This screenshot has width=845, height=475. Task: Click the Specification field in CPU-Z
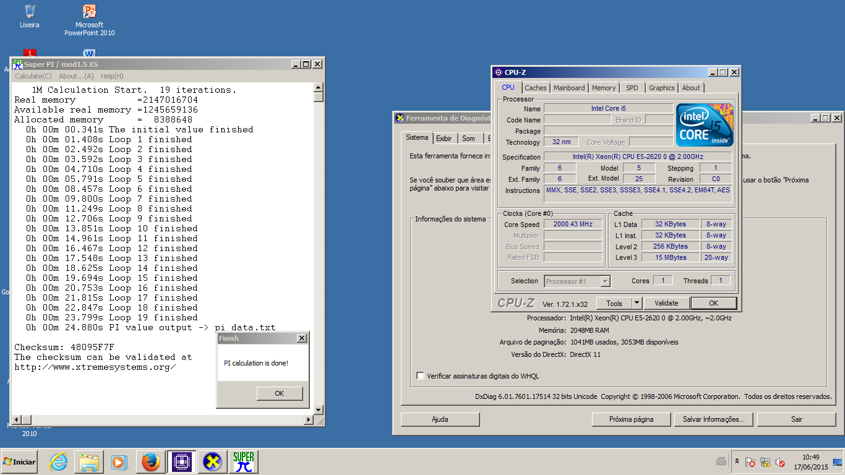click(x=638, y=157)
